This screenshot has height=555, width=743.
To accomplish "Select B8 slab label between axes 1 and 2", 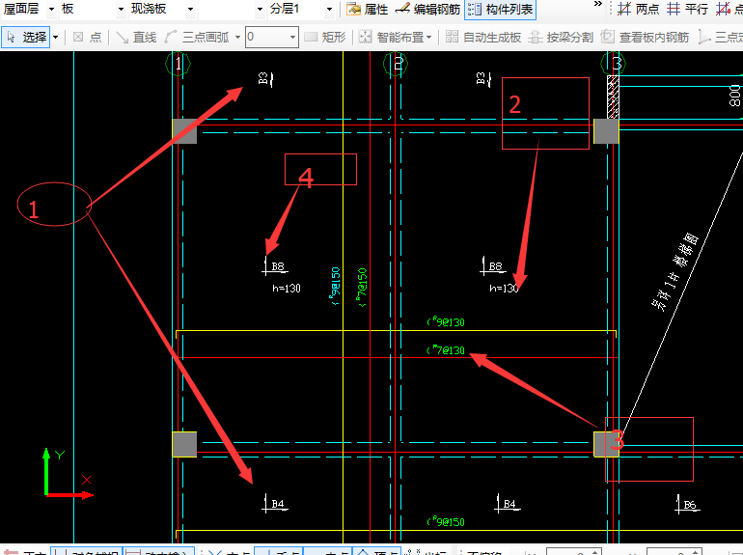I will pos(275,265).
